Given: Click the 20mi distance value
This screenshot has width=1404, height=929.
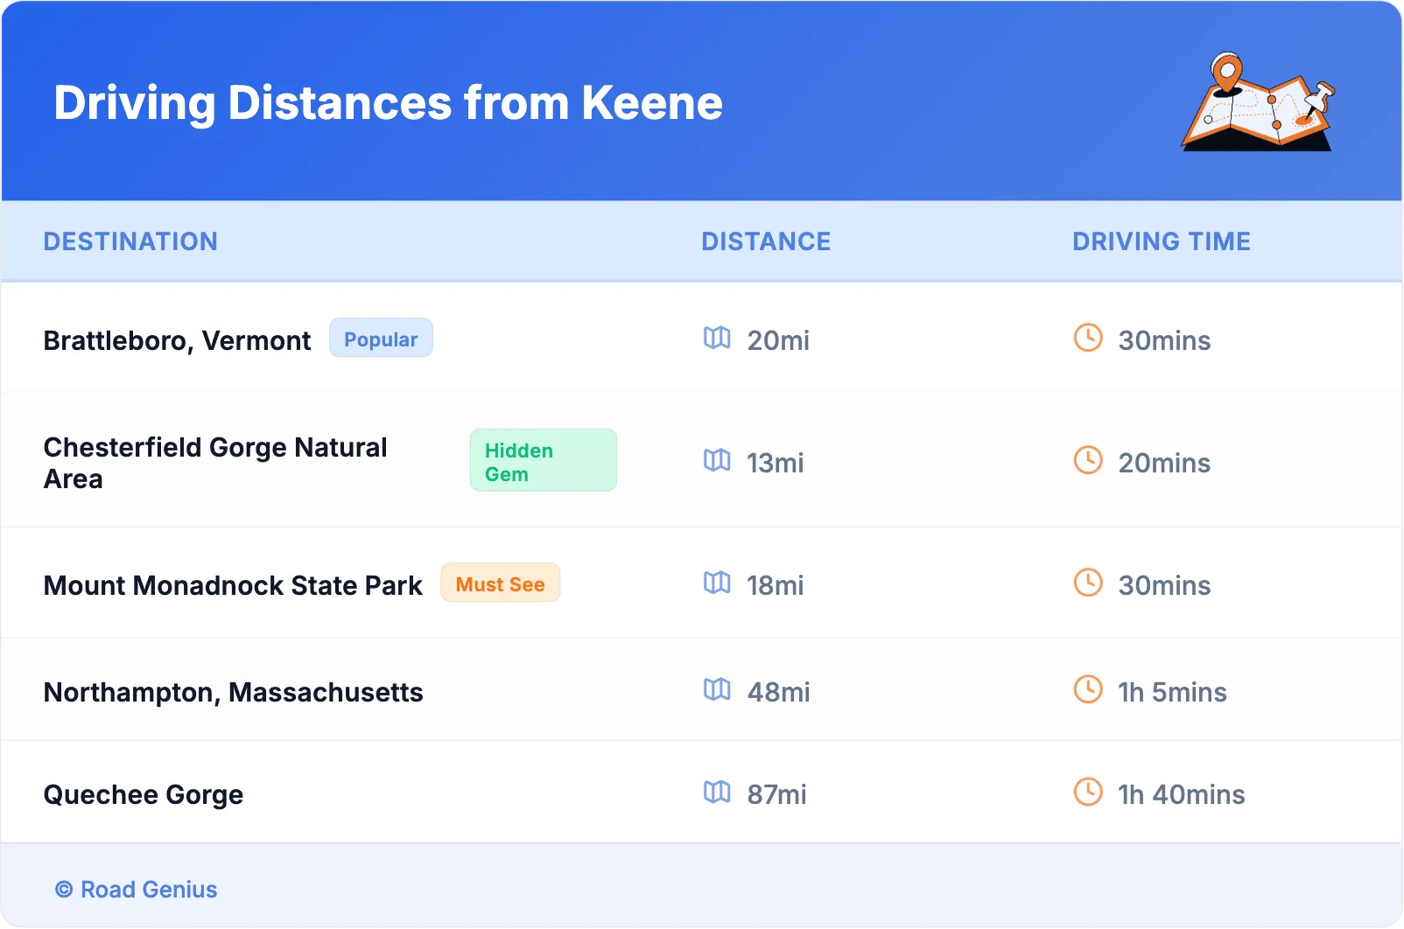Looking at the screenshot, I should pyautogui.click(x=778, y=340).
